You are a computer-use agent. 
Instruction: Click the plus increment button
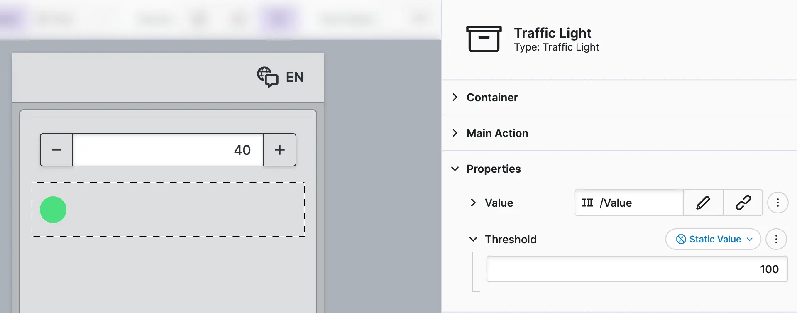click(280, 150)
